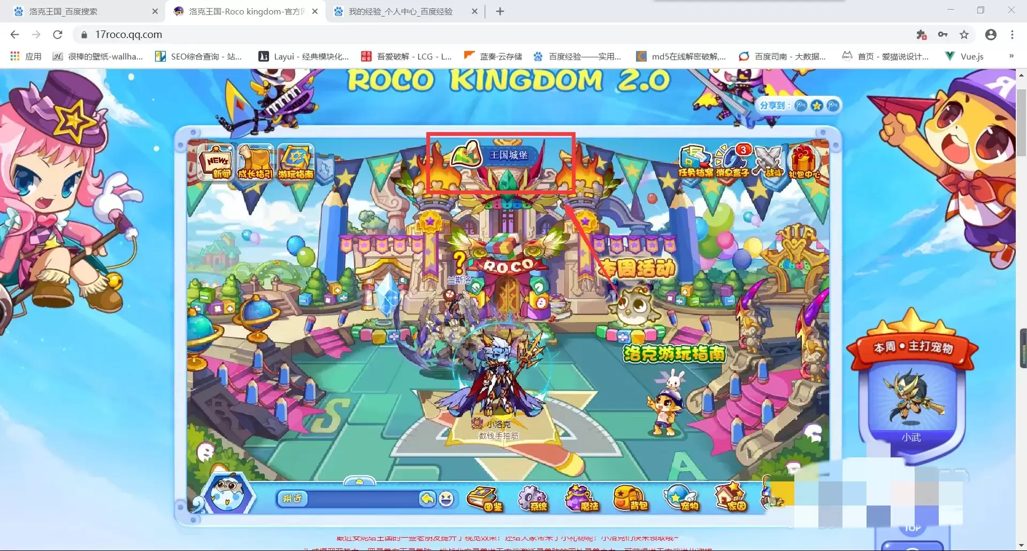Open the 首页 - 爱猫说设计 bookmark
Viewport: 1027px width, 551px height.
point(885,56)
